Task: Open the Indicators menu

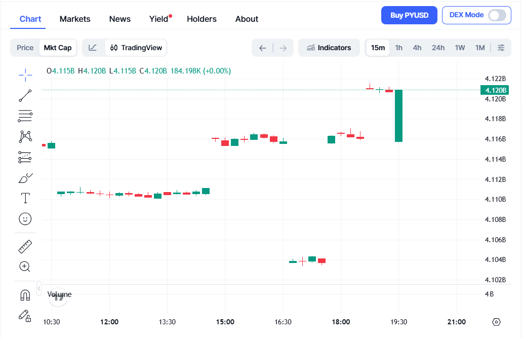Action: point(329,48)
